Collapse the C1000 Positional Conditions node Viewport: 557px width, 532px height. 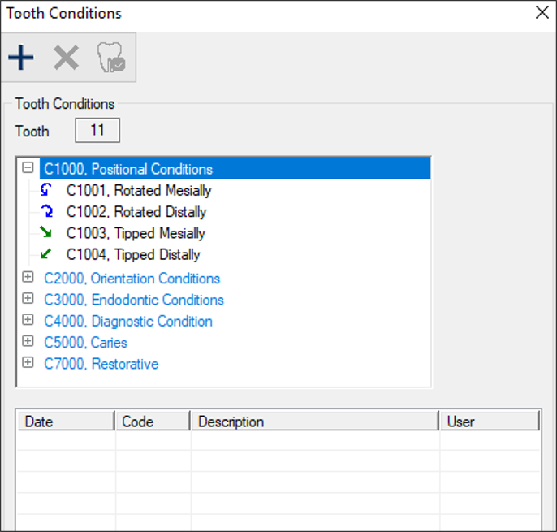coord(28,169)
